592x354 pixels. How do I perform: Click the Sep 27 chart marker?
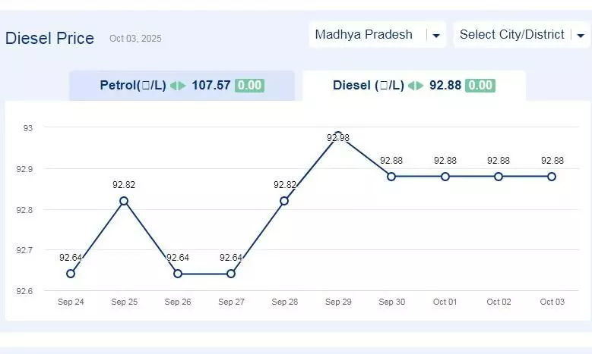[x=231, y=274]
